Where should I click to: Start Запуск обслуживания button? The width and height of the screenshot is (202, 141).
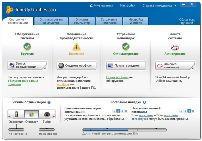(27, 65)
